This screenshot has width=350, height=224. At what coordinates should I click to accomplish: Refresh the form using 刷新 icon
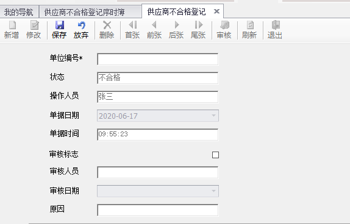[249, 30]
